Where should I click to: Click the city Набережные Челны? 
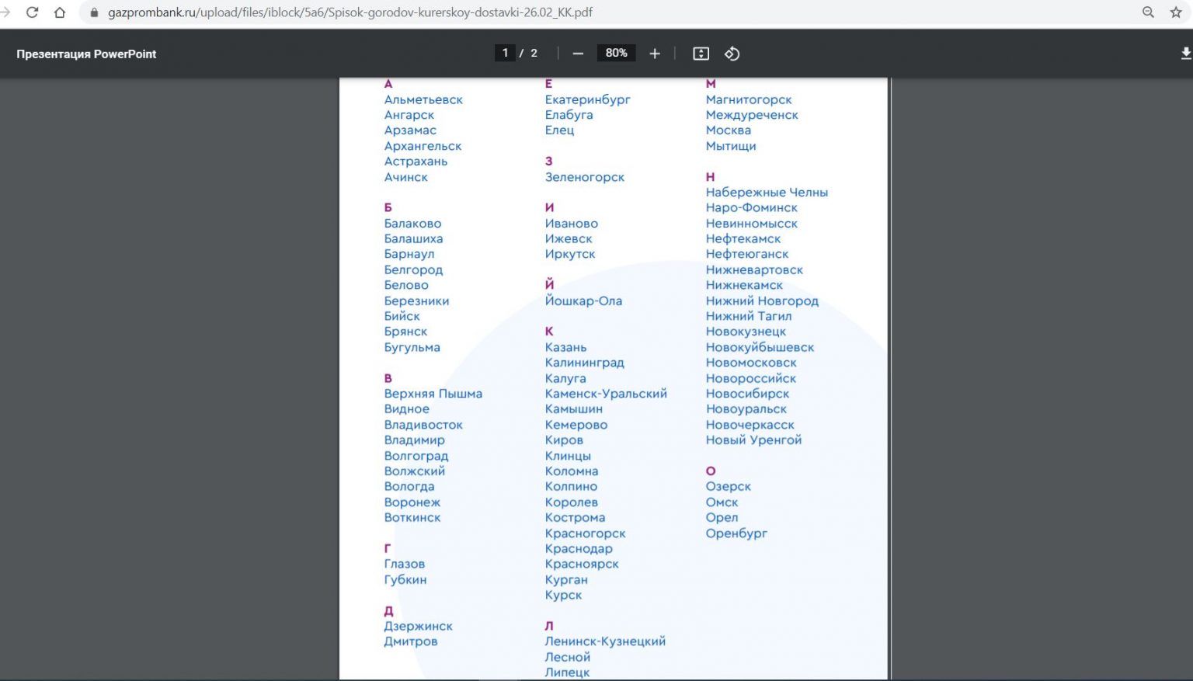[x=767, y=193]
